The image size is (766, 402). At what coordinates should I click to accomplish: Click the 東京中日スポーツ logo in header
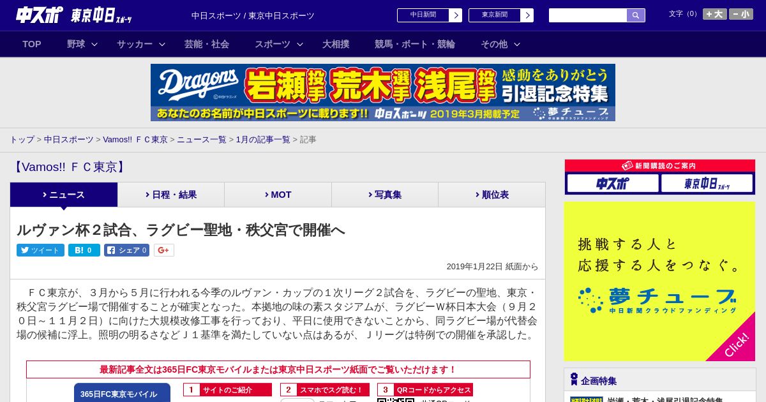click(x=101, y=15)
